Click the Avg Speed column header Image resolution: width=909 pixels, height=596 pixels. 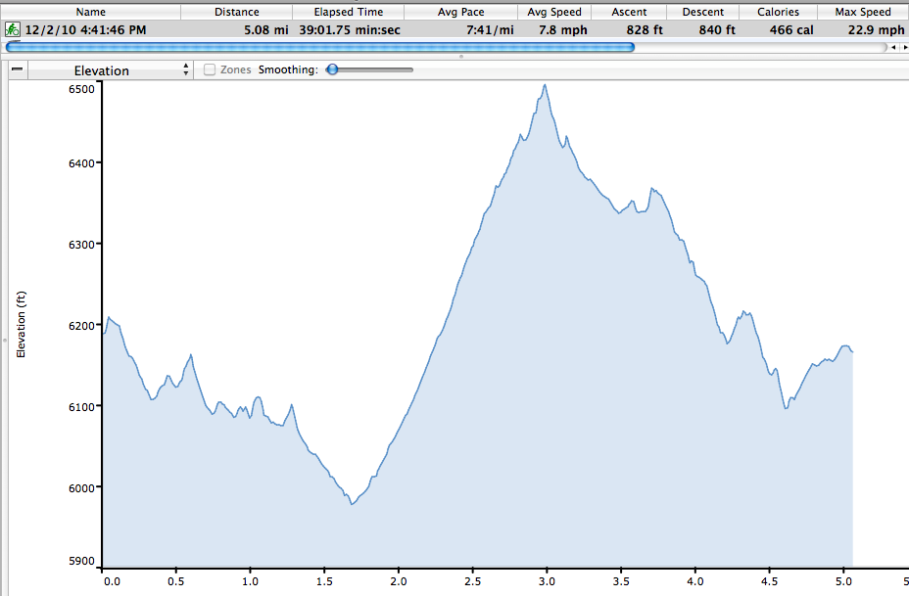(x=553, y=12)
